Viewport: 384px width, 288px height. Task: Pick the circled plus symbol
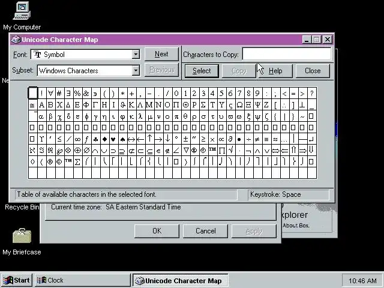pos(77,151)
